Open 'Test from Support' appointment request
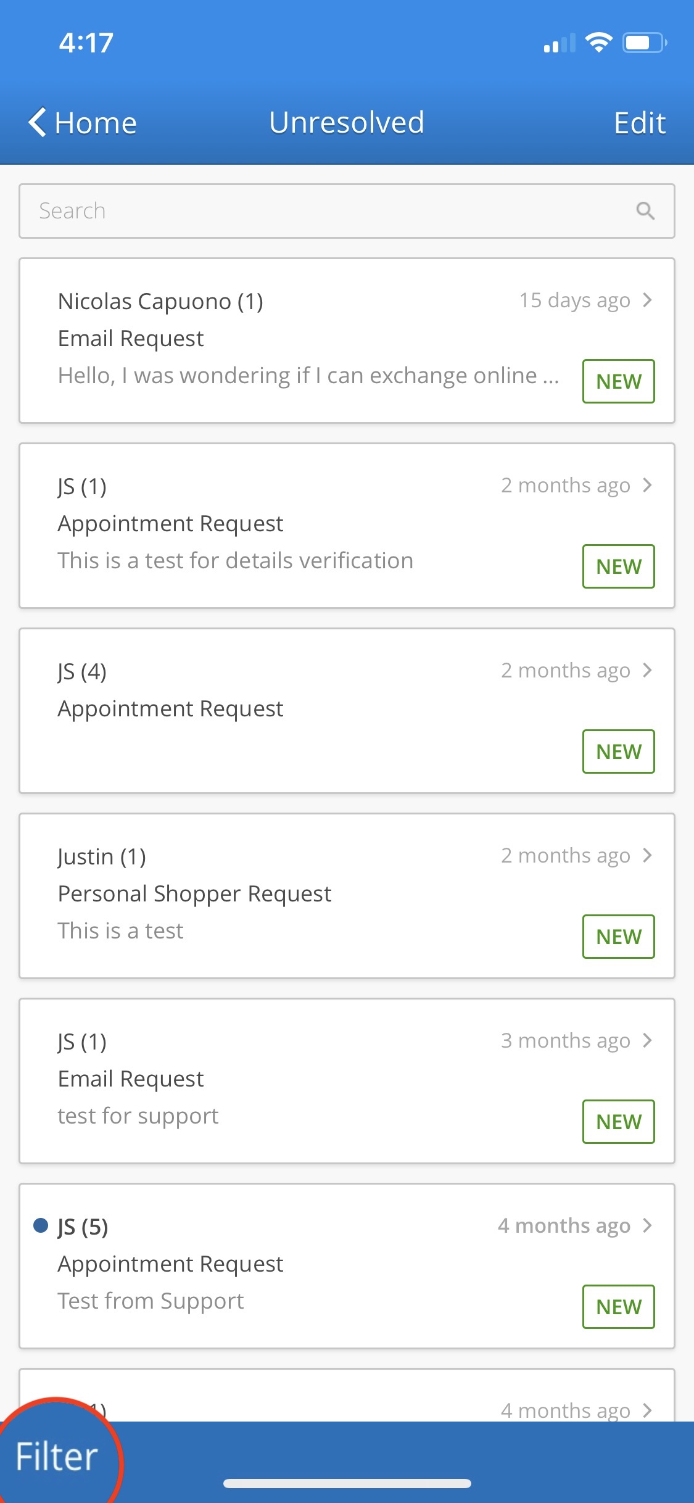694x1503 pixels. coord(296,1265)
